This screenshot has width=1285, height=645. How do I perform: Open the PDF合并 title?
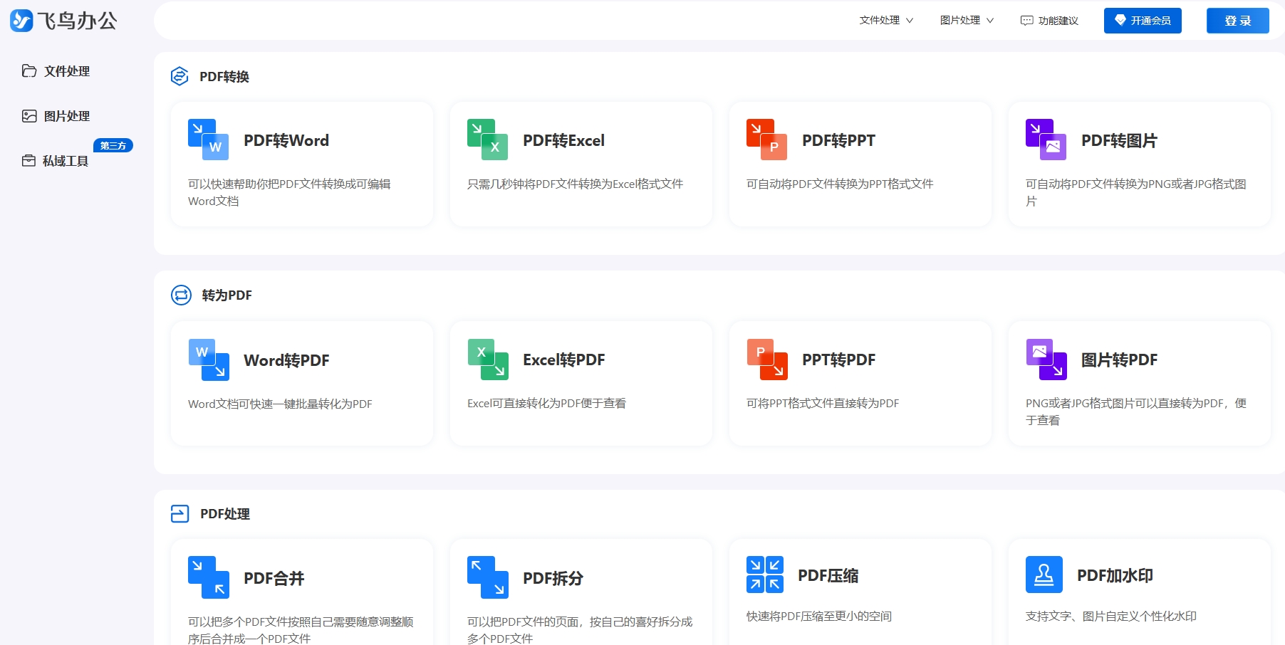point(274,578)
